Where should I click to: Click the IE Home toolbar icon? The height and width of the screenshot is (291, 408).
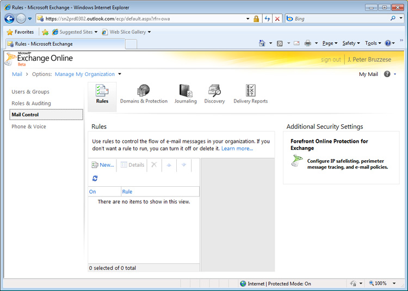coord(262,43)
